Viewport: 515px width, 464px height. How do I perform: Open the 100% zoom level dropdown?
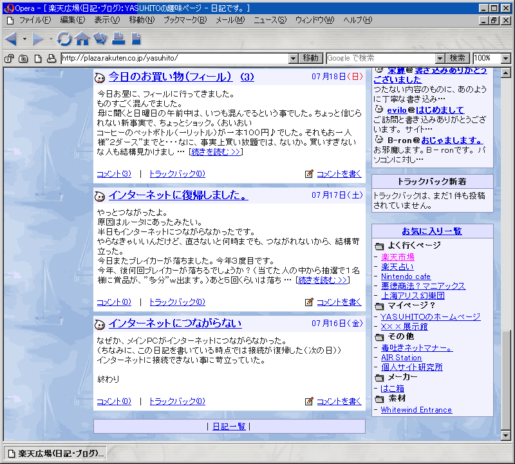[x=506, y=59]
